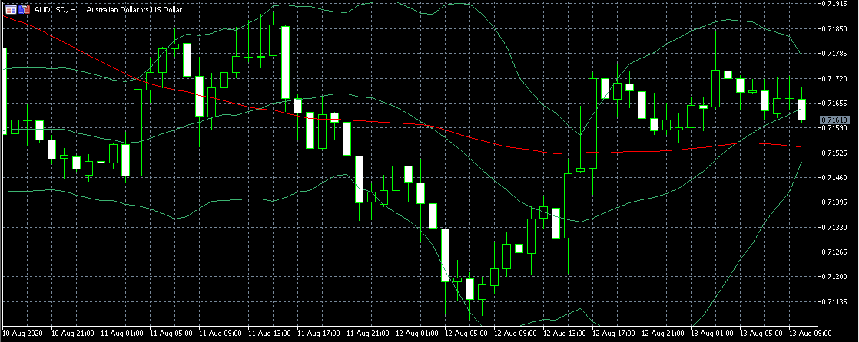Click the 11 Aug 13:00 time label
859x342 pixels.
click(270, 333)
